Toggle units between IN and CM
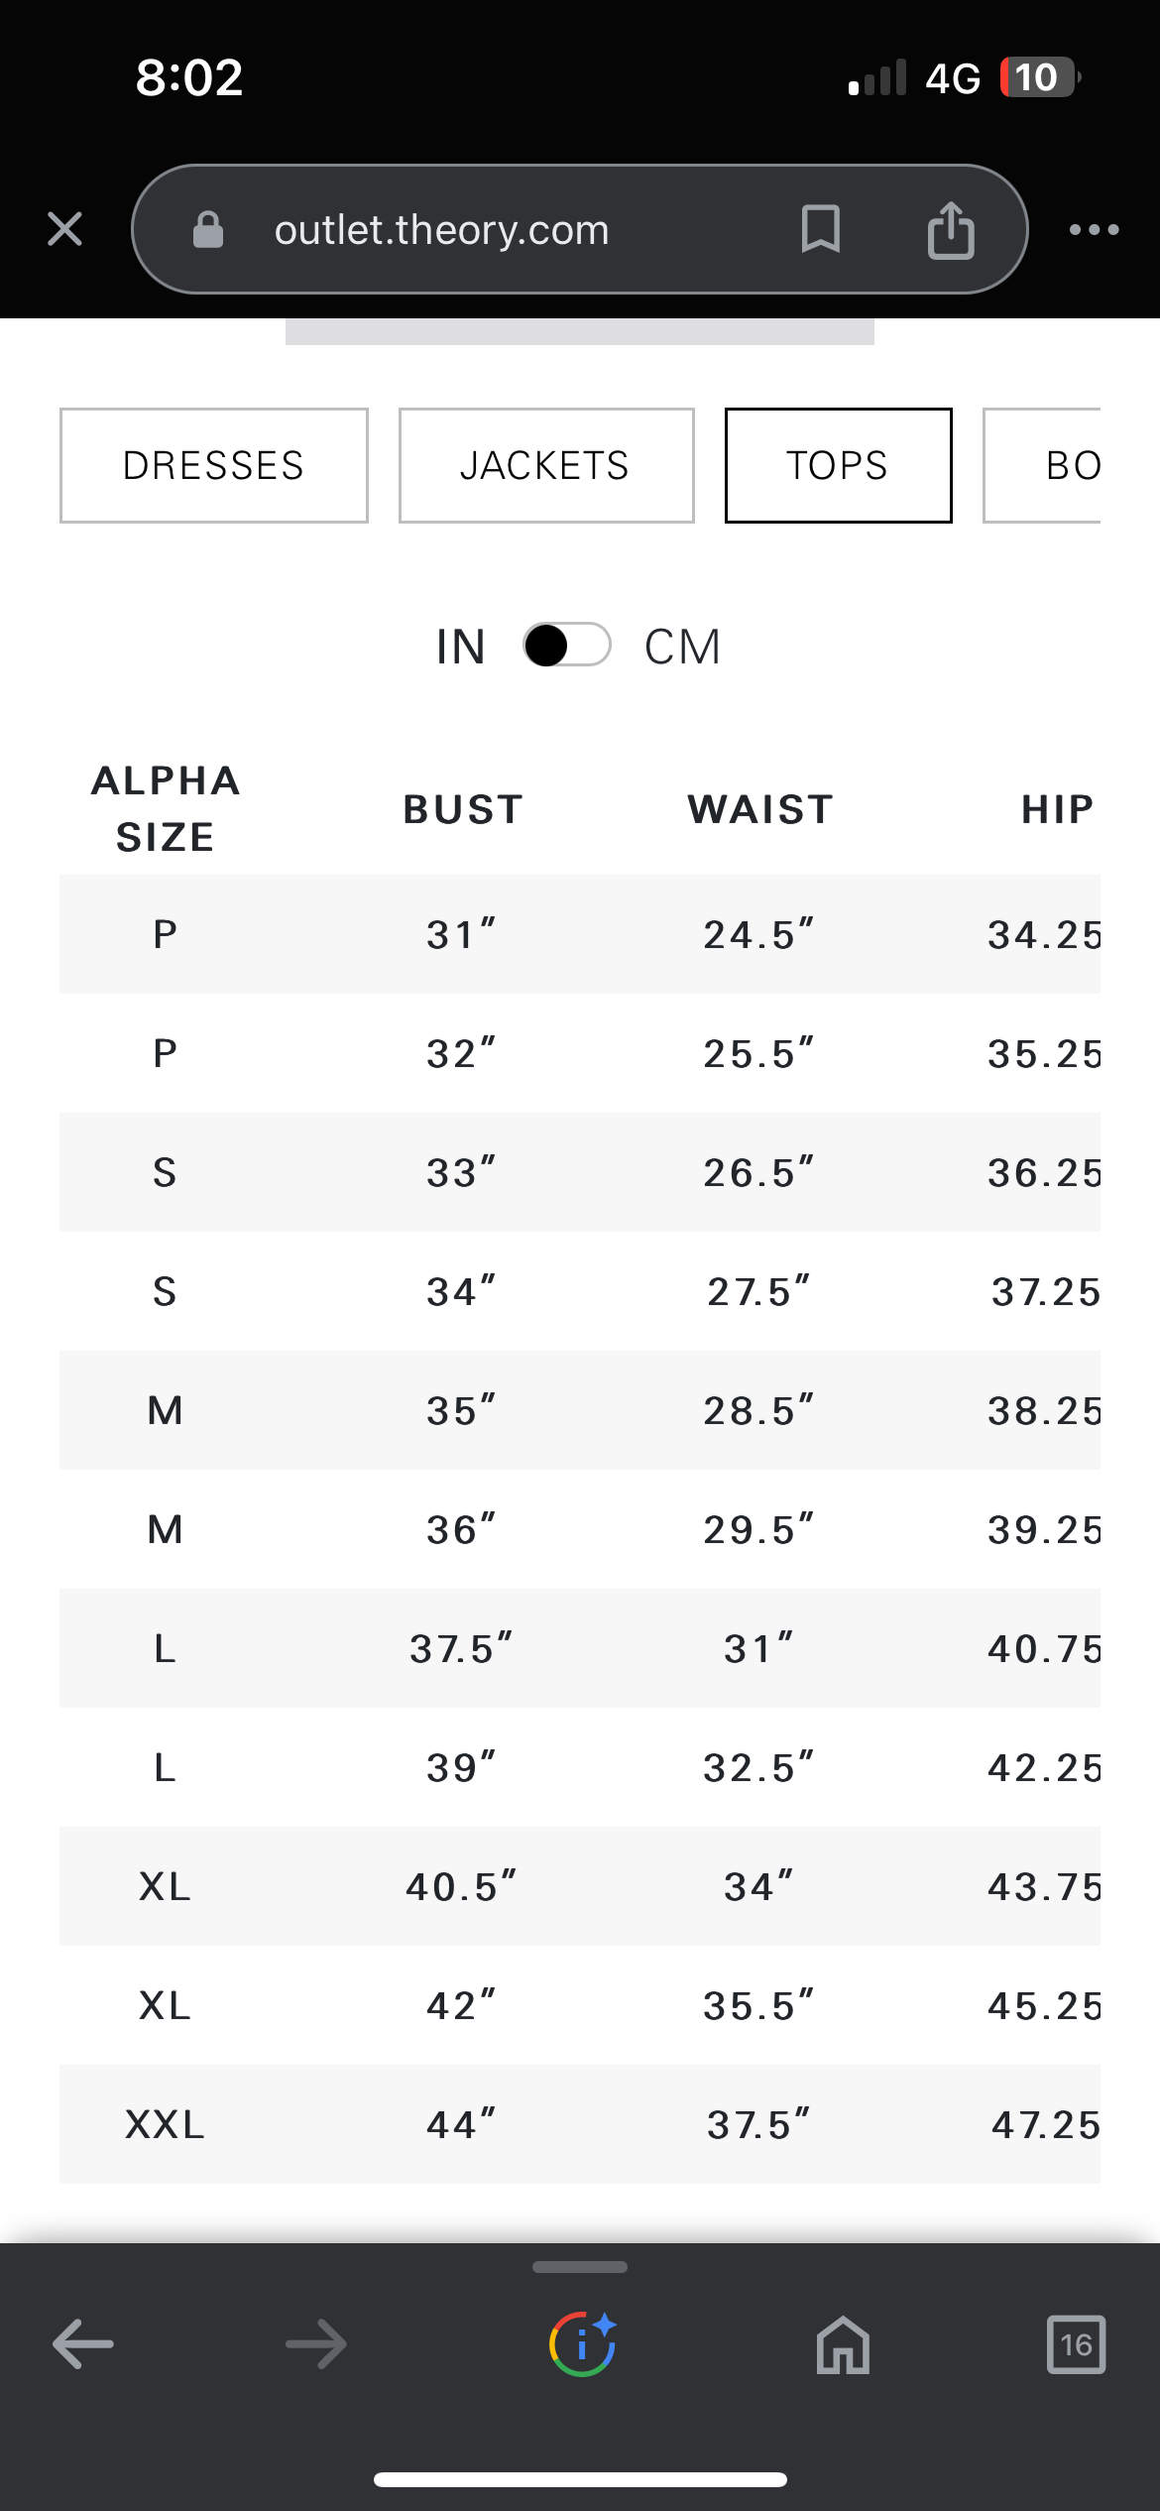Viewport: 1160px width, 2511px height. pos(567,646)
